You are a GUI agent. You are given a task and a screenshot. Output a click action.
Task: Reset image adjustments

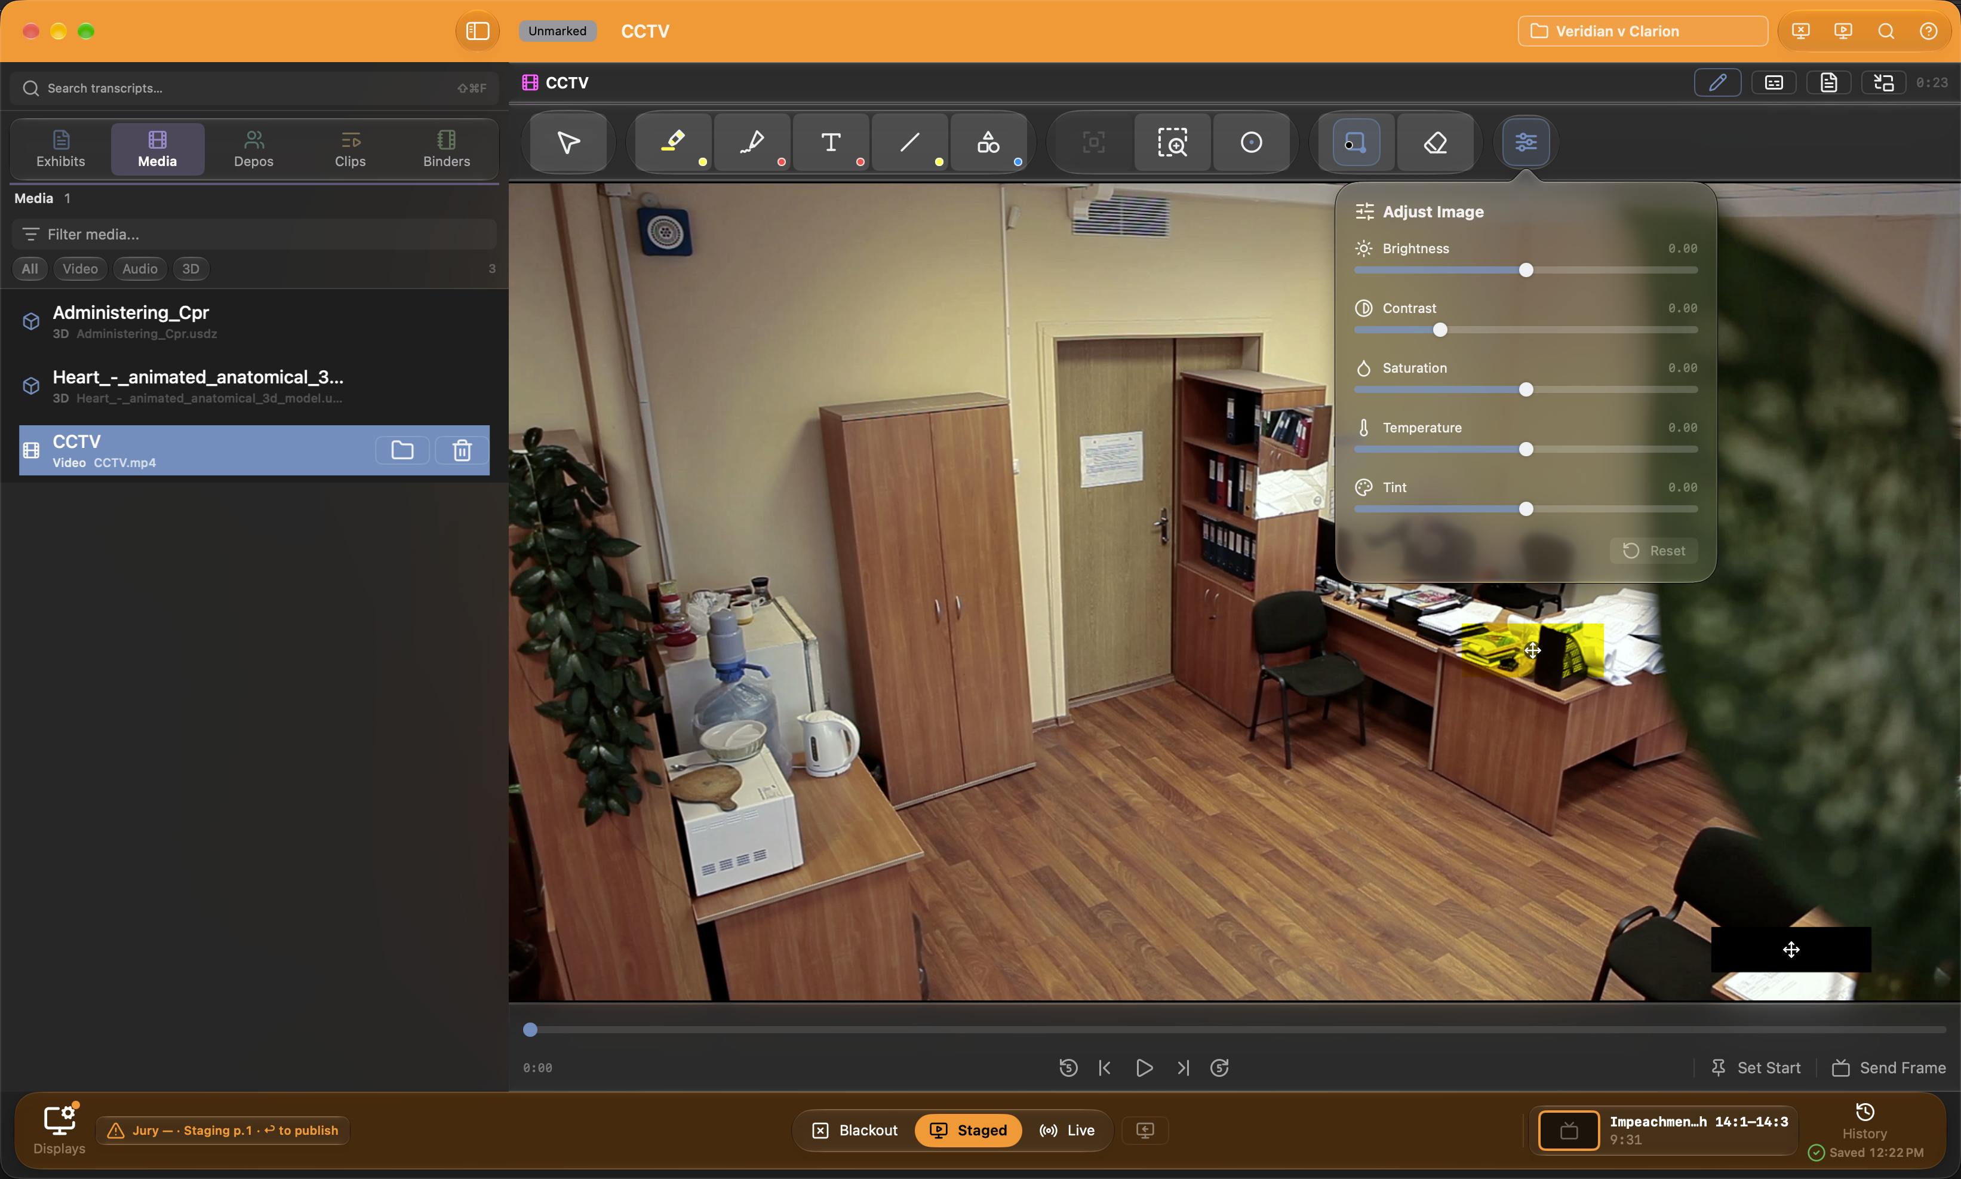tap(1653, 551)
